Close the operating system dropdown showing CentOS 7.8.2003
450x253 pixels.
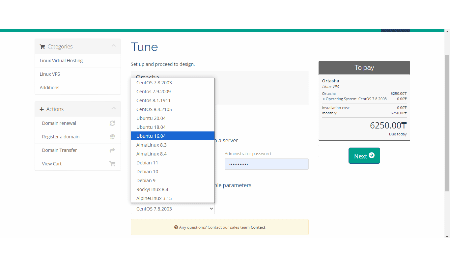point(173,209)
